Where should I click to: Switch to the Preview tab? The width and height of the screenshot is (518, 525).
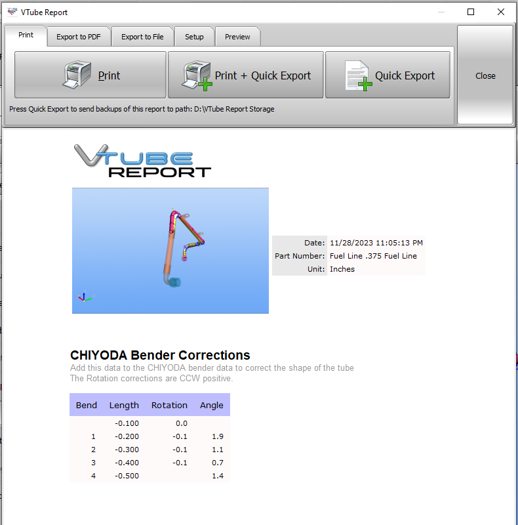coord(237,37)
